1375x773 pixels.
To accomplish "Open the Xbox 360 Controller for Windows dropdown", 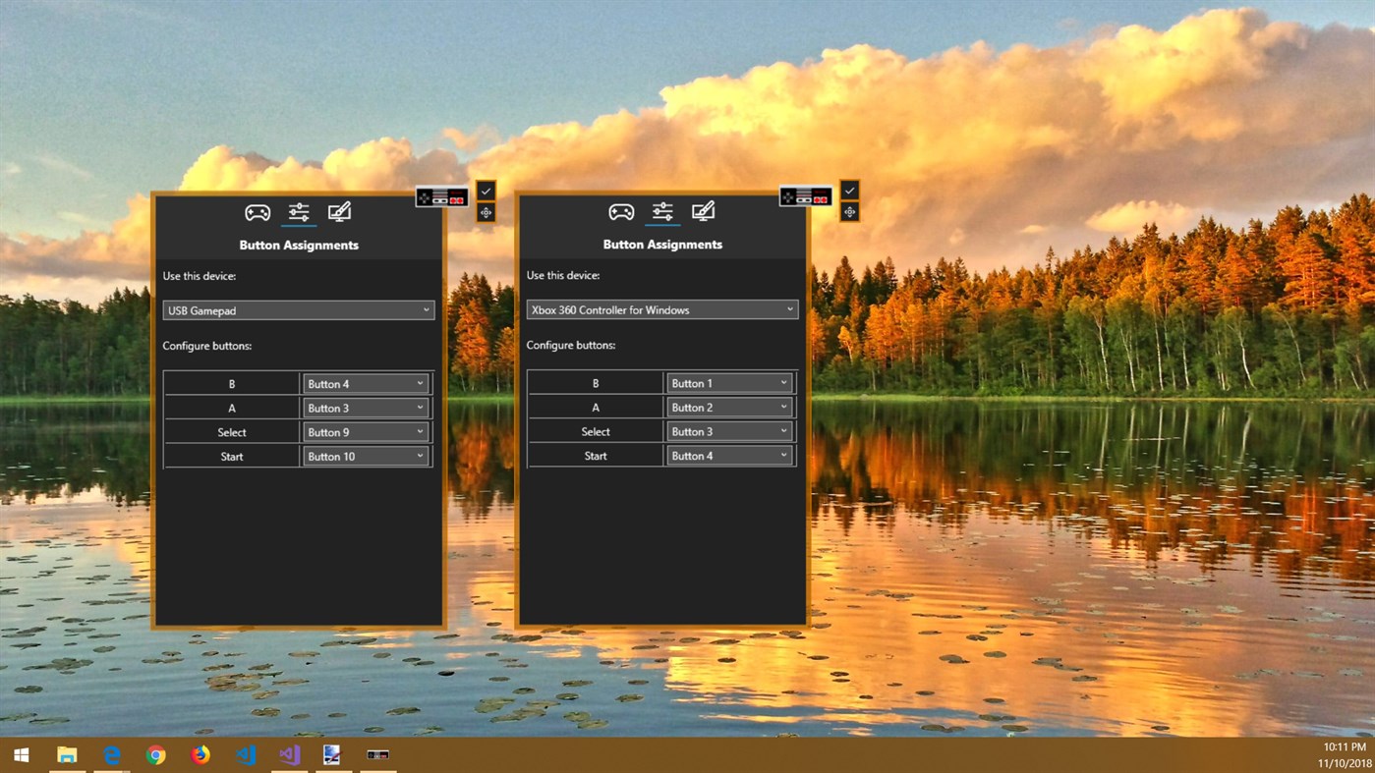I will pos(662,309).
